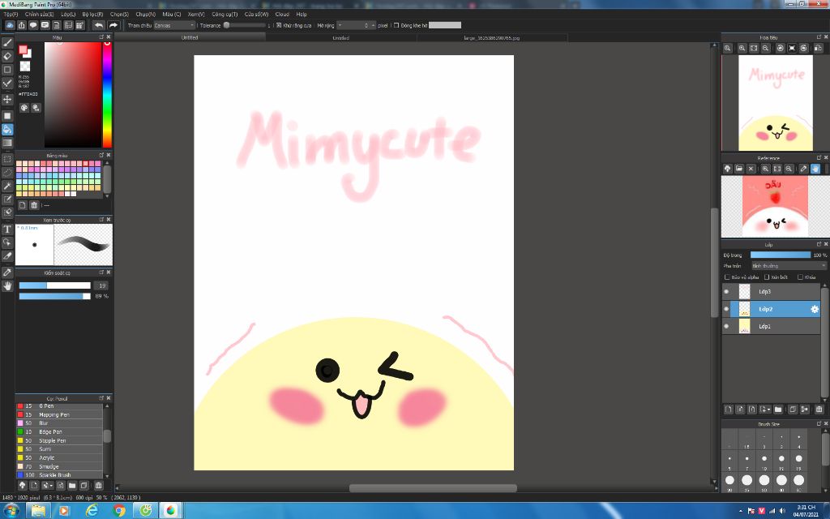The height and width of the screenshot is (519, 830).
Task: Toggle Xén bớt checkbox
Action: click(x=767, y=277)
